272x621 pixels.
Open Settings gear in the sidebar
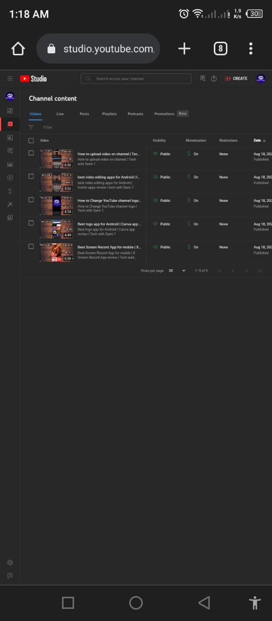(10, 562)
